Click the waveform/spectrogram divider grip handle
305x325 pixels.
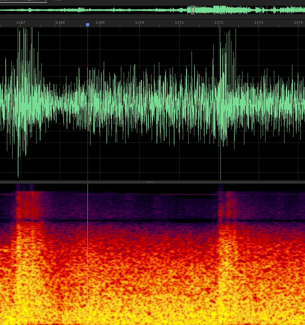(x=150, y=182)
